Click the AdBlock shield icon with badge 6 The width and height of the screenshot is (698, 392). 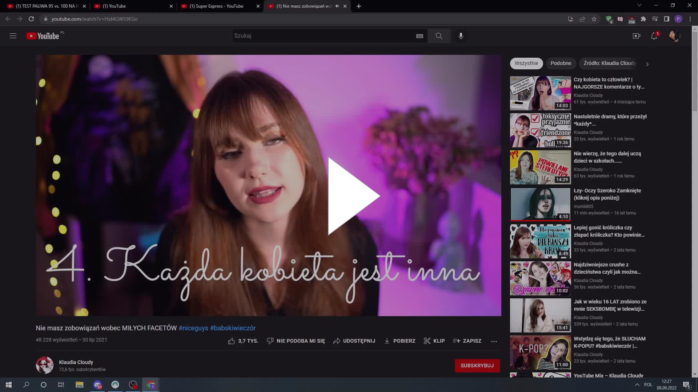pos(609,19)
